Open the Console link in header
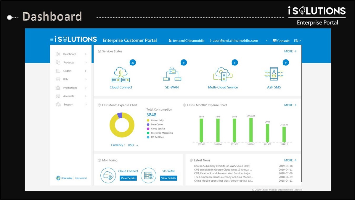 tap(281, 41)
